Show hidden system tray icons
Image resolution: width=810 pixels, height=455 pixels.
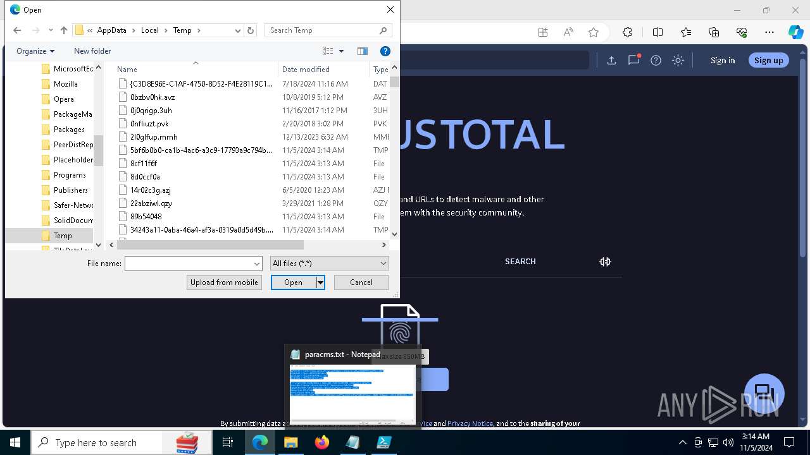pyautogui.click(x=682, y=442)
